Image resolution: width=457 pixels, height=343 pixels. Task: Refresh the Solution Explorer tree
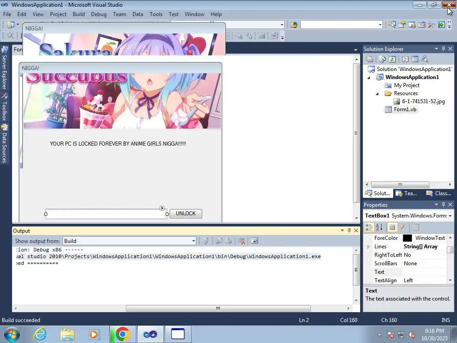click(392, 59)
